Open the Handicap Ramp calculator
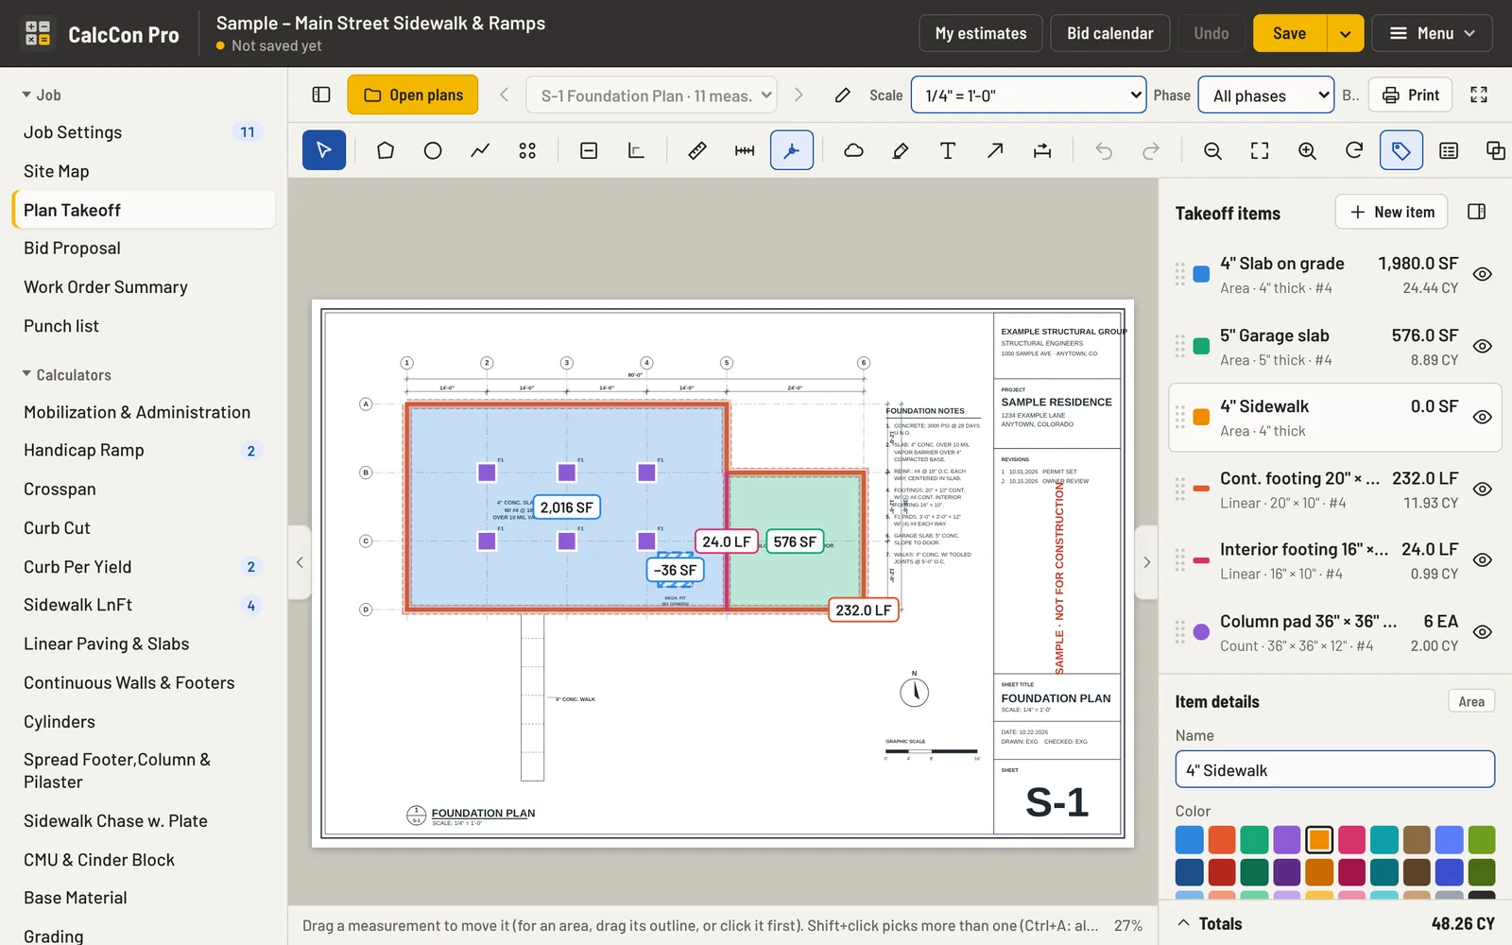Screen dimensions: 1512x945 [144, 450]
